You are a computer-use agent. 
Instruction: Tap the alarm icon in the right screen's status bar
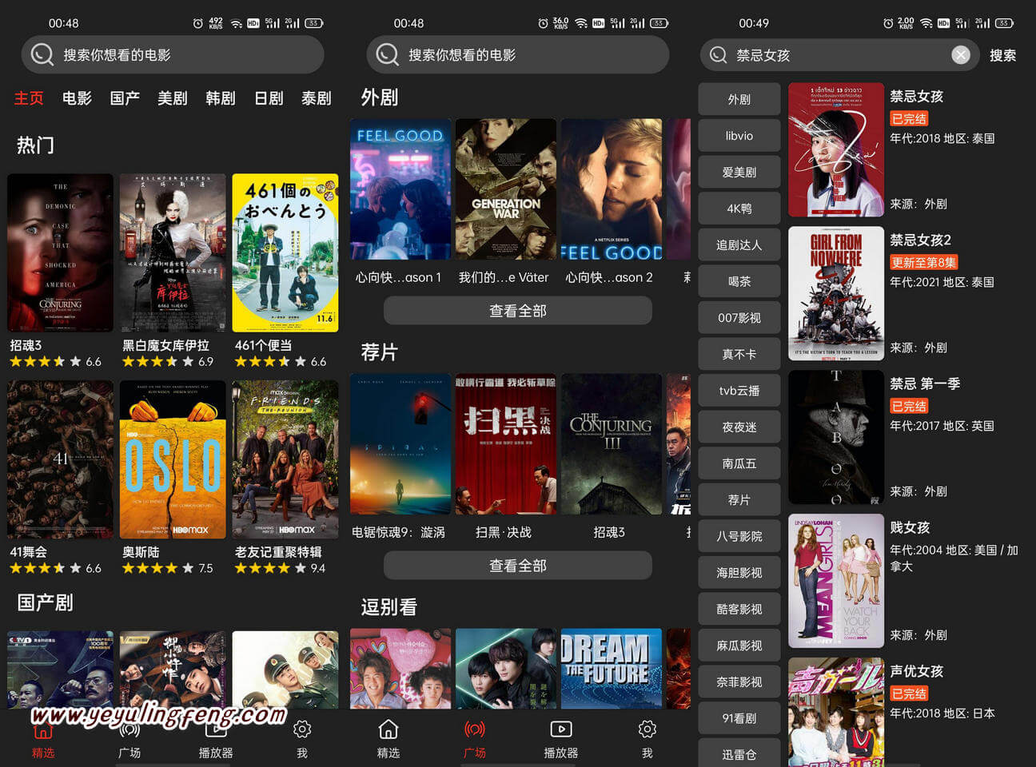pos(888,23)
